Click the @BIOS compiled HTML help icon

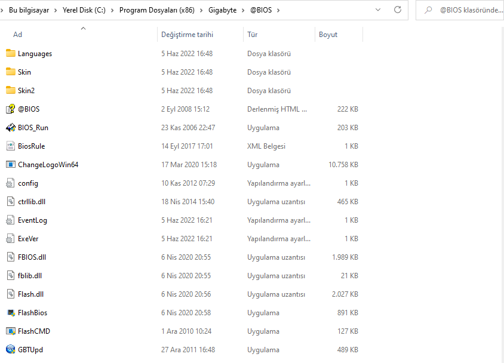(x=11, y=109)
